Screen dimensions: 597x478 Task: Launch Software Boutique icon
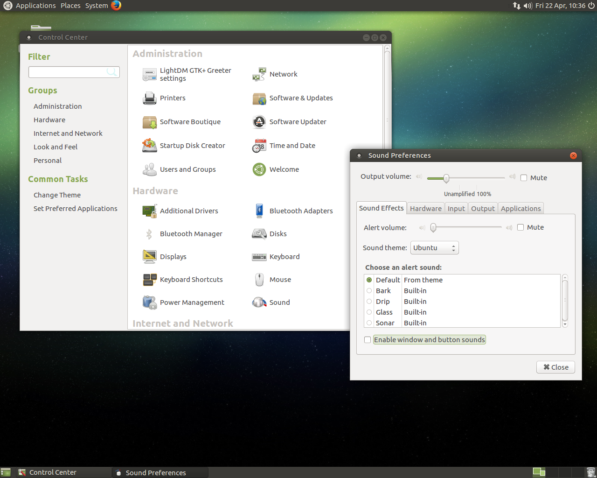(x=150, y=122)
